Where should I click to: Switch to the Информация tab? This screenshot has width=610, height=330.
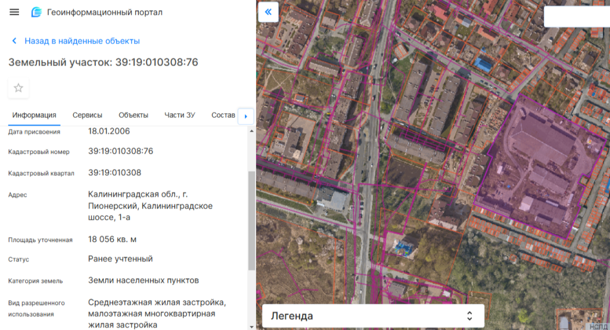click(34, 115)
